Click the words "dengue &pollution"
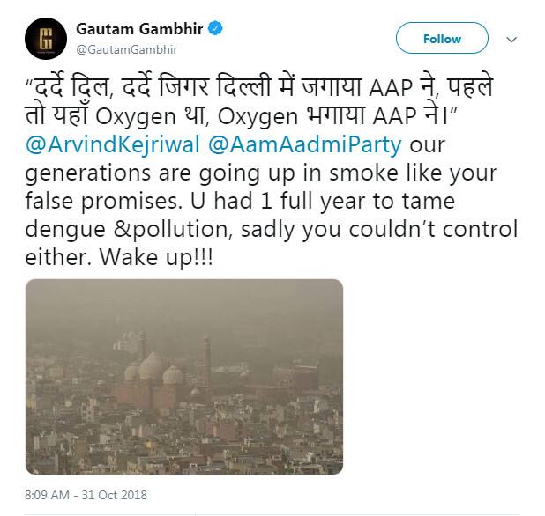Screen dimensions: 545x516 pos(128,230)
